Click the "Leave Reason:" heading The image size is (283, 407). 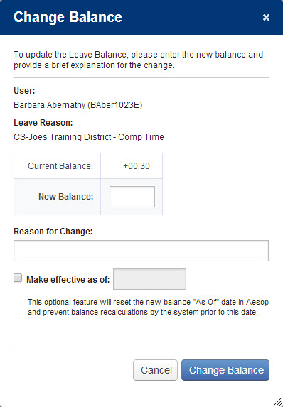pyautogui.click(x=43, y=123)
